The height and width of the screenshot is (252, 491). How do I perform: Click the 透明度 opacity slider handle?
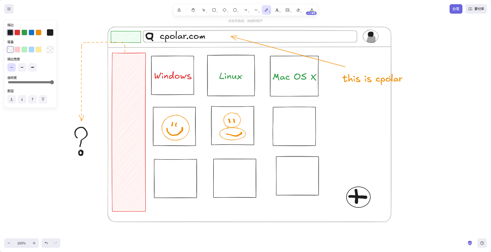[x=52, y=82]
